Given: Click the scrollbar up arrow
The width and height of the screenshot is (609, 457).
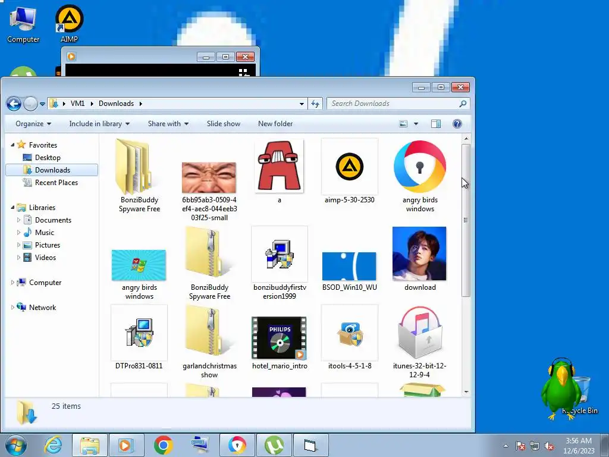Looking at the screenshot, I should (466, 139).
